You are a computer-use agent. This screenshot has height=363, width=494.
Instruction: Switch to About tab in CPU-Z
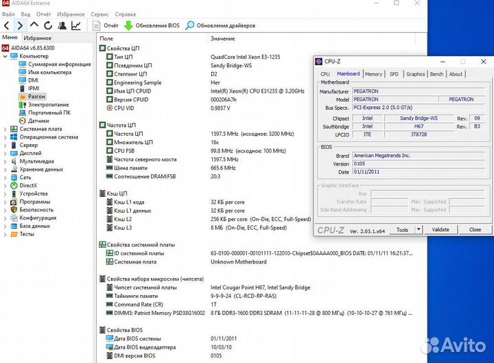pyautogui.click(x=456, y=74)
